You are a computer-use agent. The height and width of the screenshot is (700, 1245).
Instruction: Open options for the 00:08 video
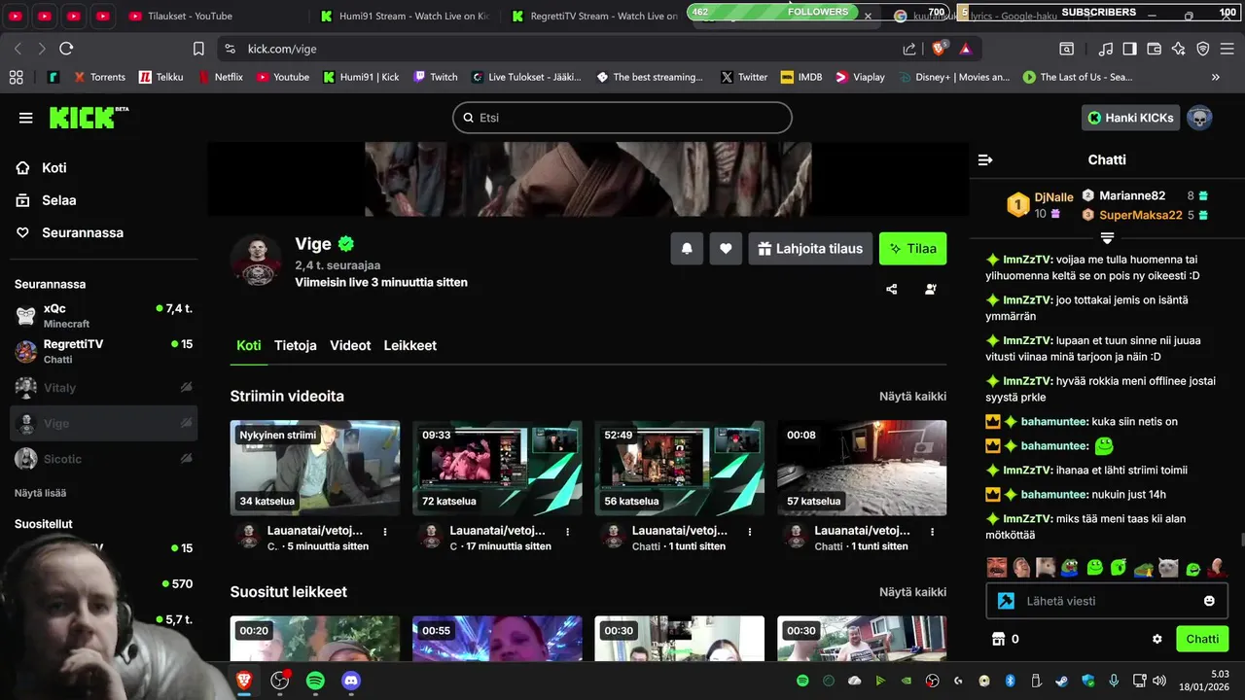click(x=933, y=532)
